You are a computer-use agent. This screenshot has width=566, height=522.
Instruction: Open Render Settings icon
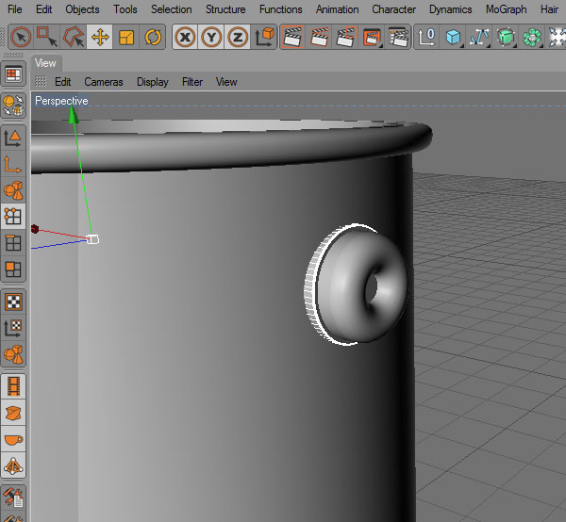click(398, 37)
